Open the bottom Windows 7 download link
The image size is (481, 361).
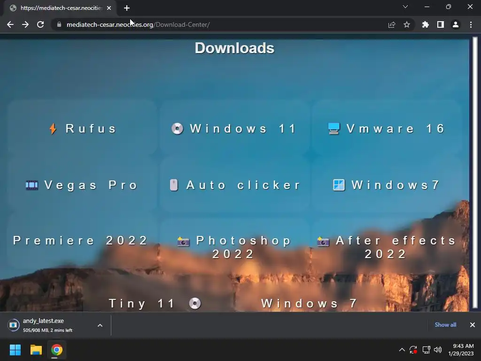(x=309, y=303)
